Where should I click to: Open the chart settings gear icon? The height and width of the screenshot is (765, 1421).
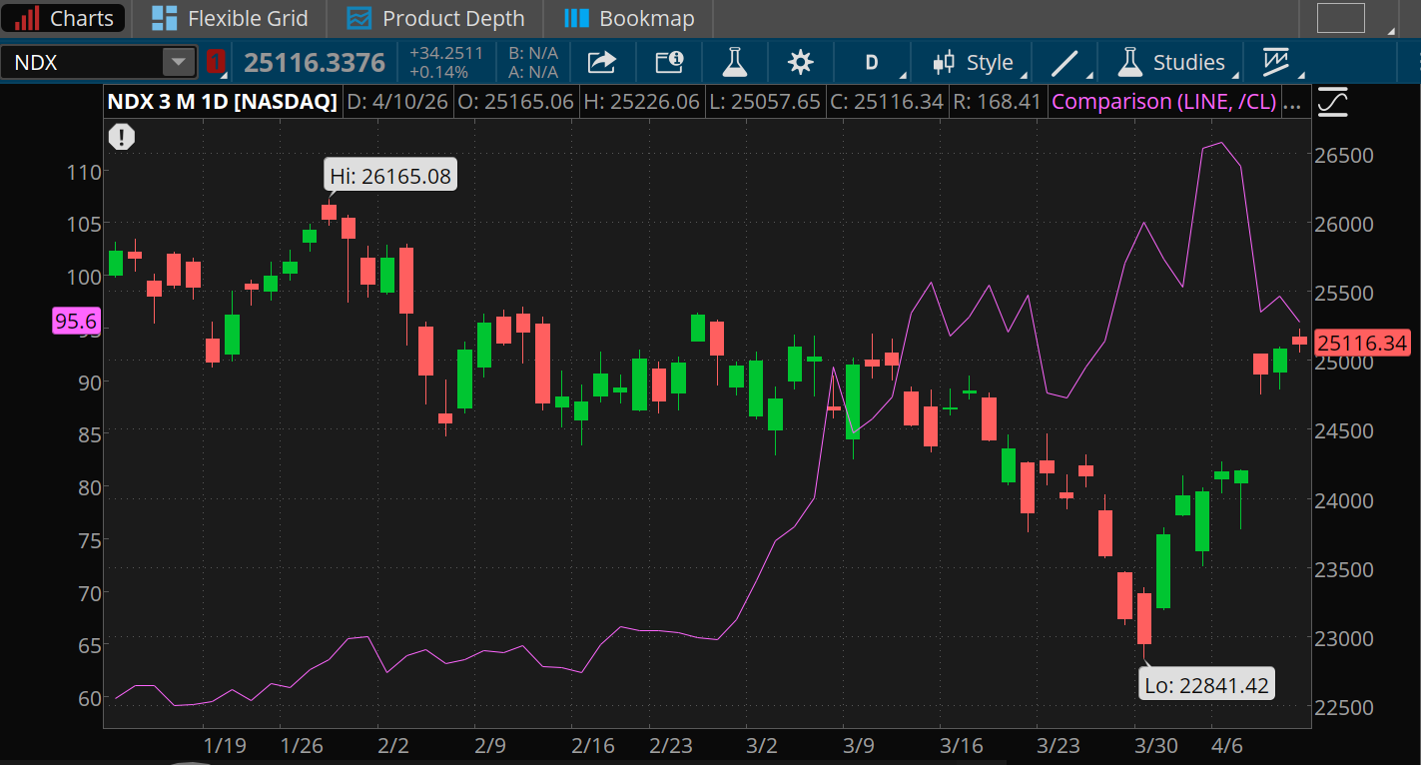pyautogui.click(x=800, y=61)
